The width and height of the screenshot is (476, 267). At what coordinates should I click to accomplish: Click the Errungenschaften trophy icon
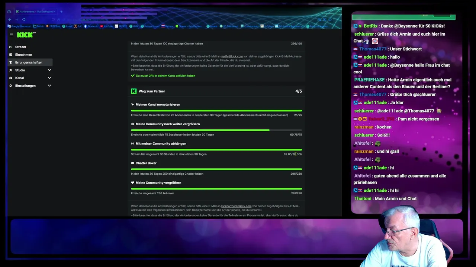pos(11,63)
